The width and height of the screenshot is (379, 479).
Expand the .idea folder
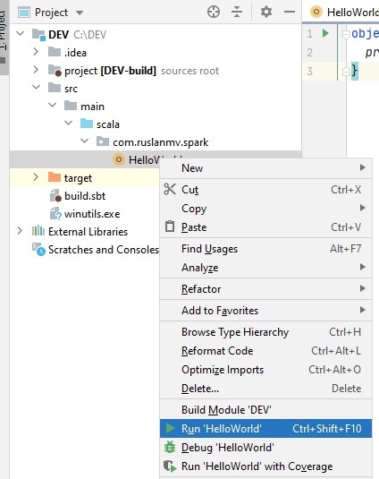[x=36, y=52]
